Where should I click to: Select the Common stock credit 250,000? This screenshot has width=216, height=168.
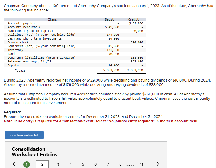point(137,43)
